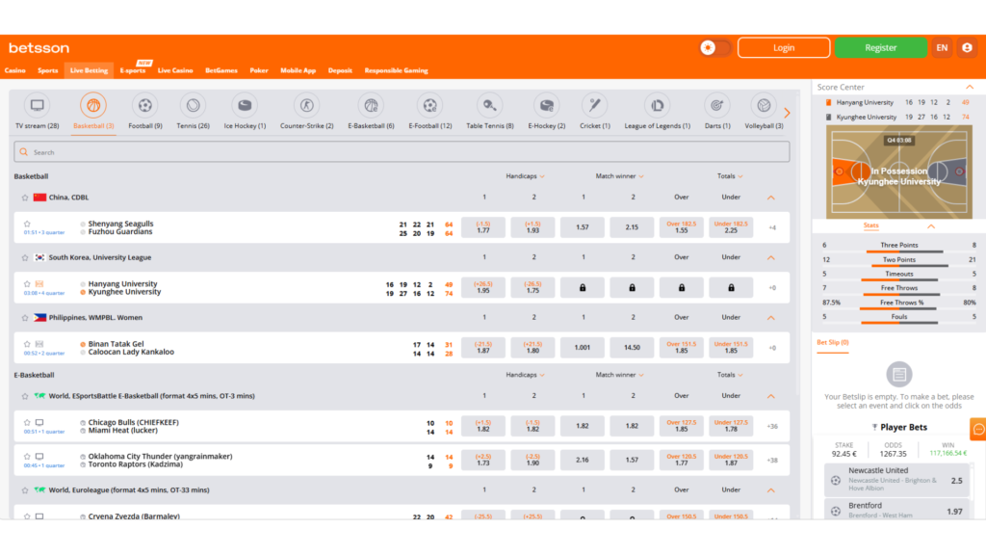986x555 pixels.
Task: Open Basketball Handicaps market dropdown
Action: (x=525, y=176)
